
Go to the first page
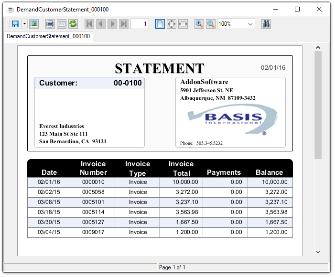coord(89,24)
